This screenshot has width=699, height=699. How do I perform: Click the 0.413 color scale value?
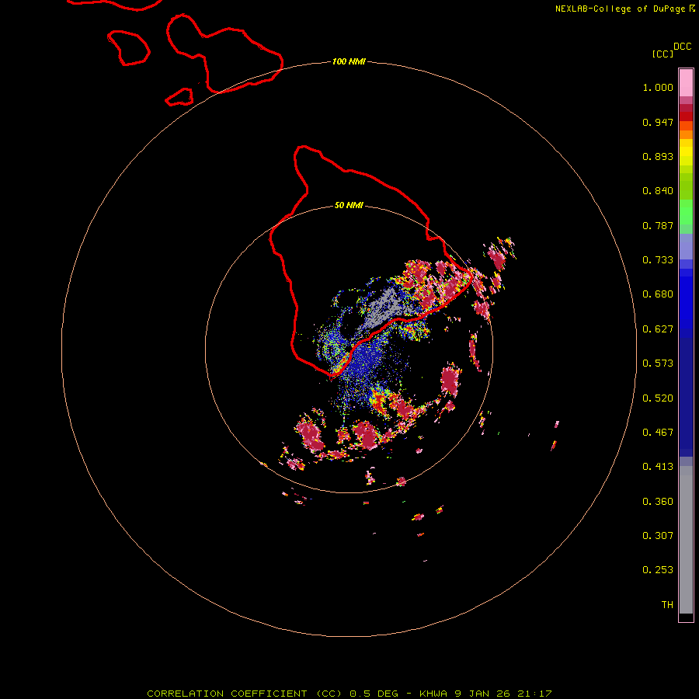pos(658,467)
